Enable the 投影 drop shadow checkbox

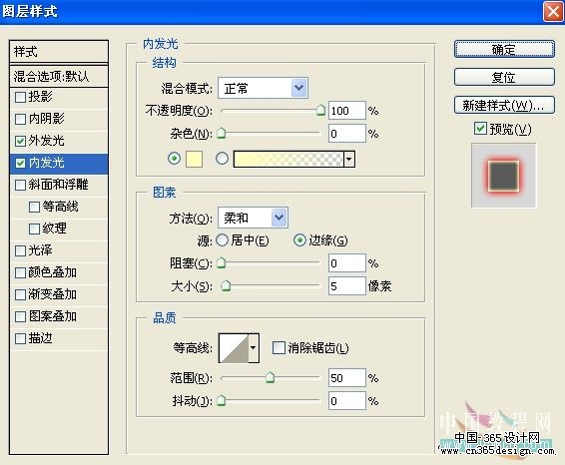click(21, 97)
